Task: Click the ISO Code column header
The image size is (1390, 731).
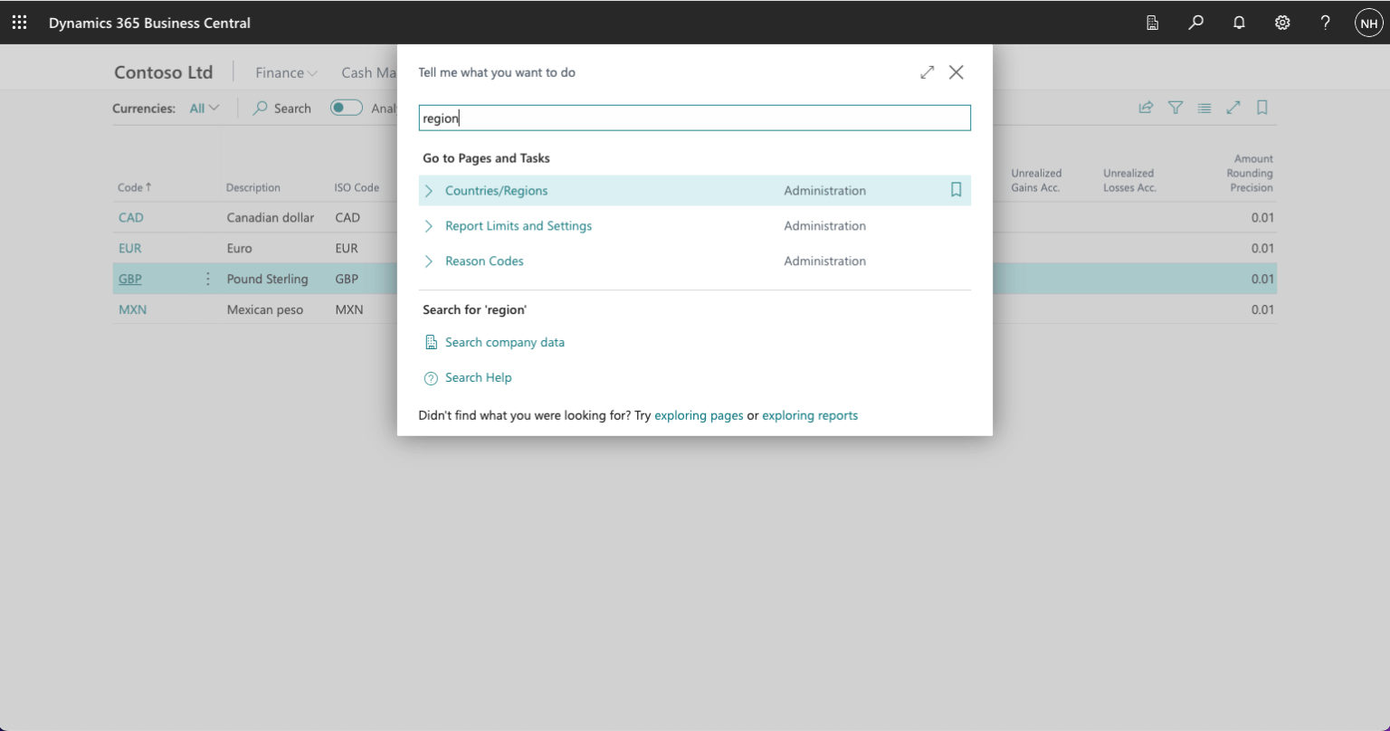Action: [x=357, y=188]
